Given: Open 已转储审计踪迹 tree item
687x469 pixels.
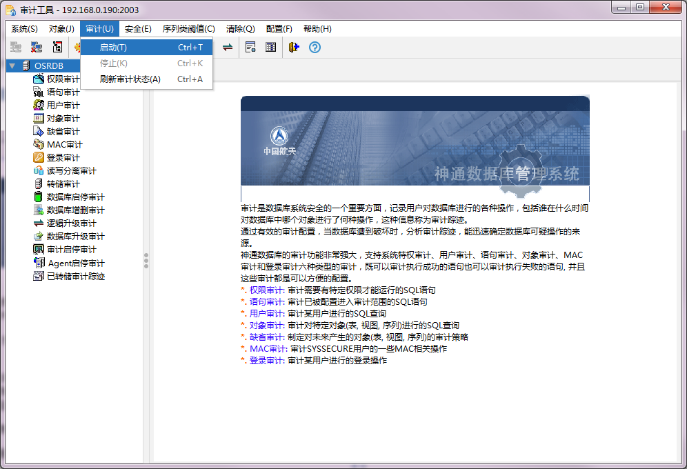Looking at the screenshot, I should (75, 276).
